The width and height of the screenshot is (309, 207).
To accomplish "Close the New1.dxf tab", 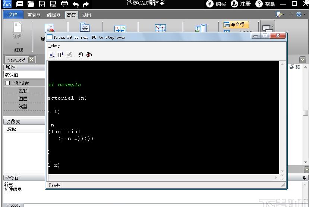I will click(32, 60).
